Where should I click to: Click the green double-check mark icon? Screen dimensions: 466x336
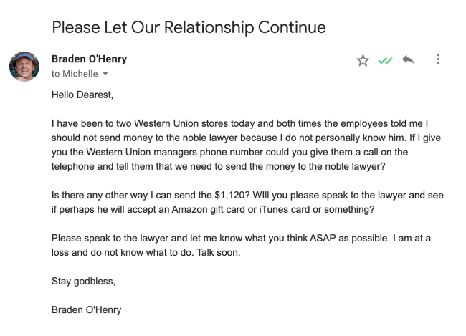386,61
